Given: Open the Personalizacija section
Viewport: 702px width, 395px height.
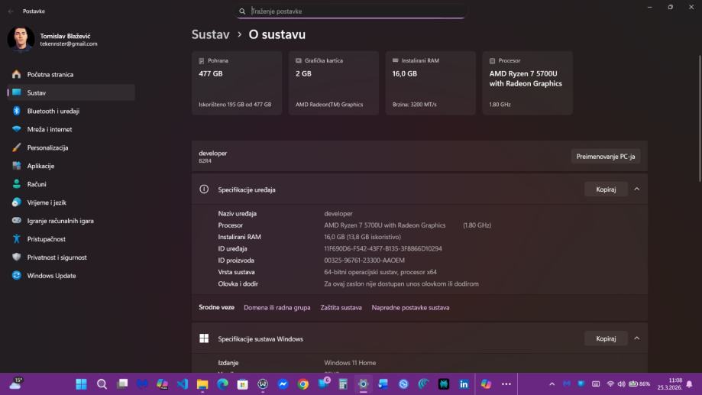Looking at the screenshot, I should click(71, 147).
